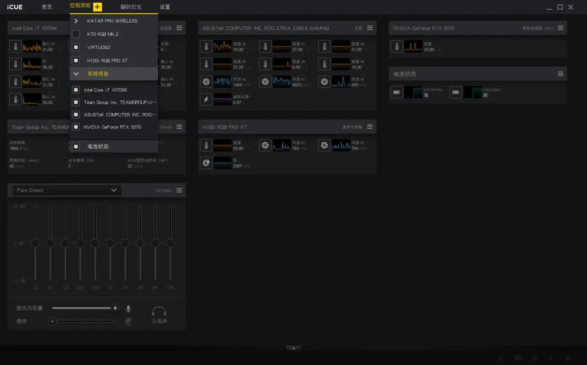Image resolution: width=587 pixels, height=365 pixels.
Task: Adjust the 麦克风音量 slider handle
Action: pos(115,308)
